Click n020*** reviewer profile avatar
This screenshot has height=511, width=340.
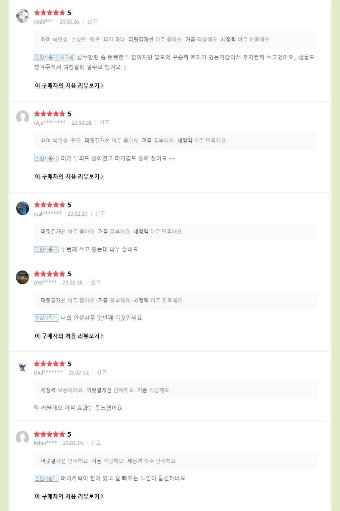(23, 16)
